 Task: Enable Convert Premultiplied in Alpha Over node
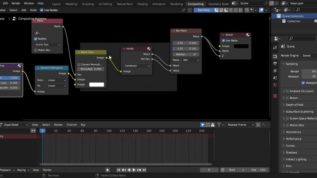79,65
